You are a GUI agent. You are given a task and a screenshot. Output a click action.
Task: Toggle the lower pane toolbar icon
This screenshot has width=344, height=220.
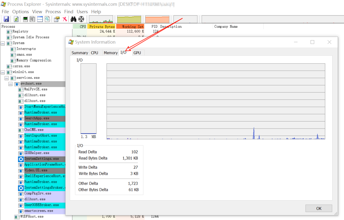coord(40,19)
